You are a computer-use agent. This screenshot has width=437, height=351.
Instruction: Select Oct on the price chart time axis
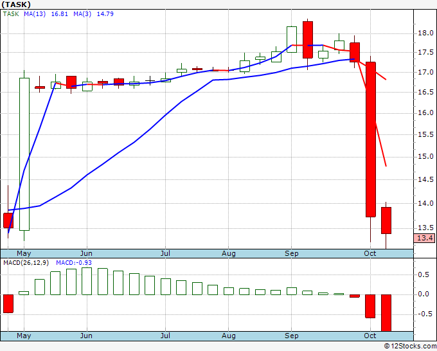[x=370, y=253]
